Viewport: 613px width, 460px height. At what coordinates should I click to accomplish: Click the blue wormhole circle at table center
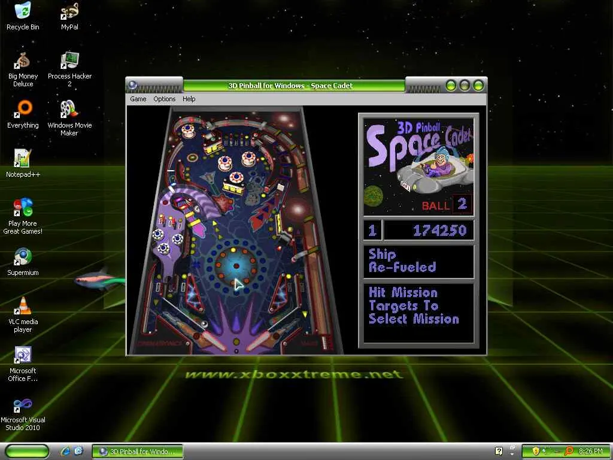236,267
